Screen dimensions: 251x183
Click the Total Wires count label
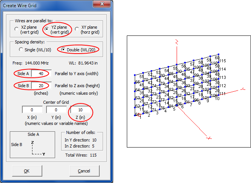[x=82, y=155]
